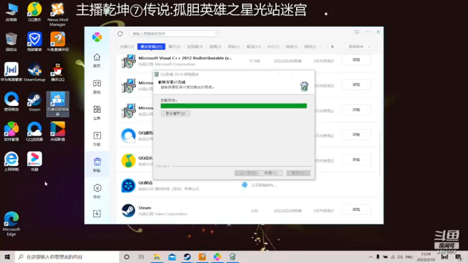Open 华为电脑管家 desktop shortcut
Image resolution: width=468 pixels, height=263 pixels.
point(11,72)
